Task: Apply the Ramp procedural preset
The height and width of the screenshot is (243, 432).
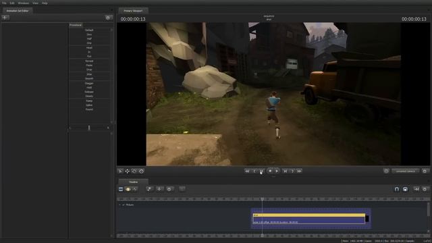Action: [x=89, y=101]
